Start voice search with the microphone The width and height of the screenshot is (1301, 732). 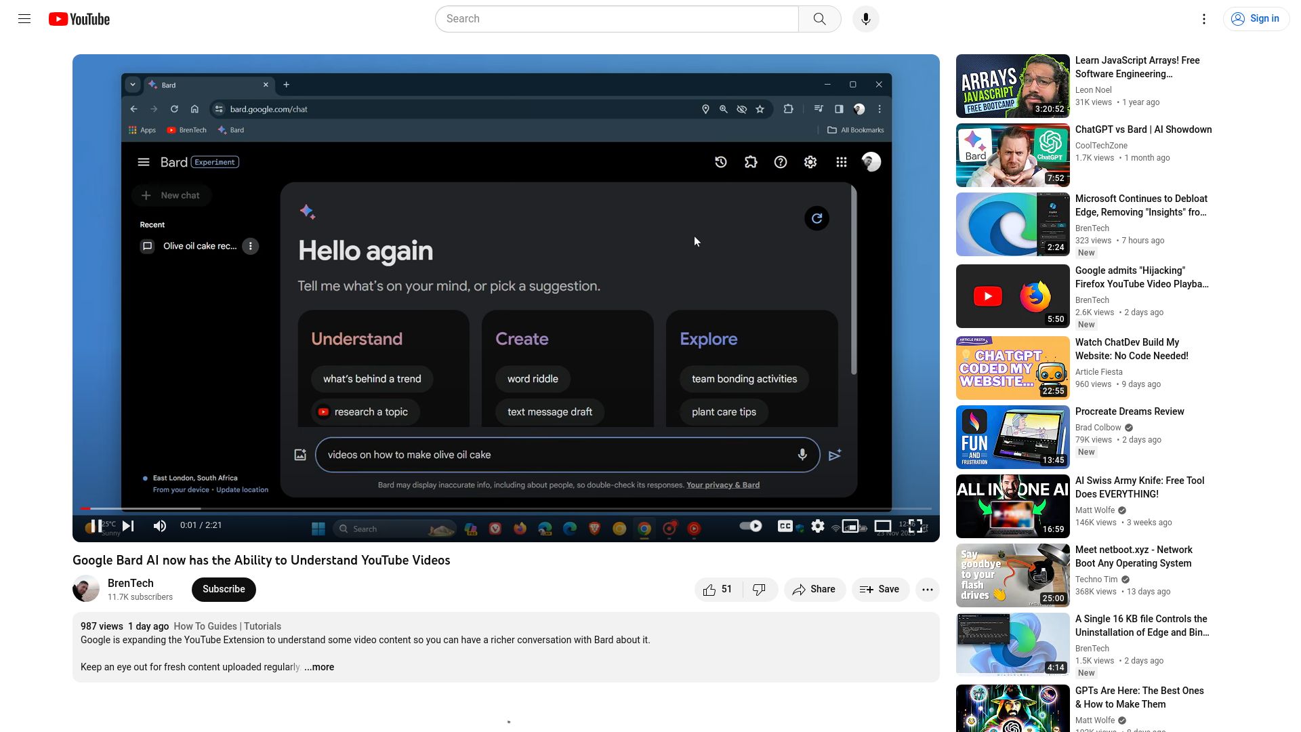pyautogui.click(x=865, y=19)
